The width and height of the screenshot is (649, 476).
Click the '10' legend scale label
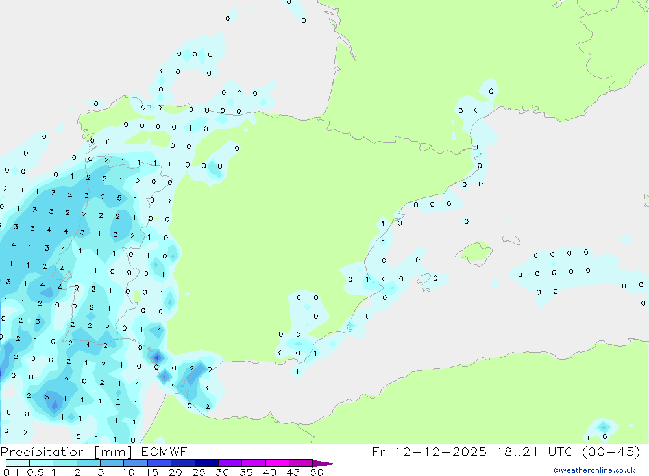[x=129, y=472]
